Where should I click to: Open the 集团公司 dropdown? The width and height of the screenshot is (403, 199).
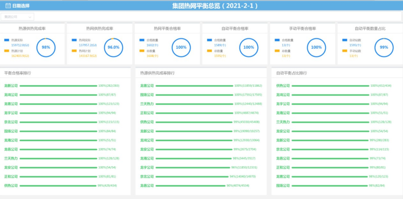(18, 17)
